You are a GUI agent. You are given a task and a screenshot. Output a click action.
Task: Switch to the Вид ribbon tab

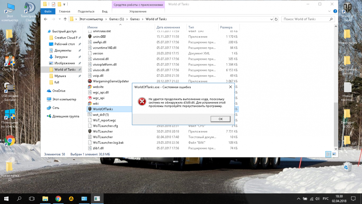coord(105,11)
